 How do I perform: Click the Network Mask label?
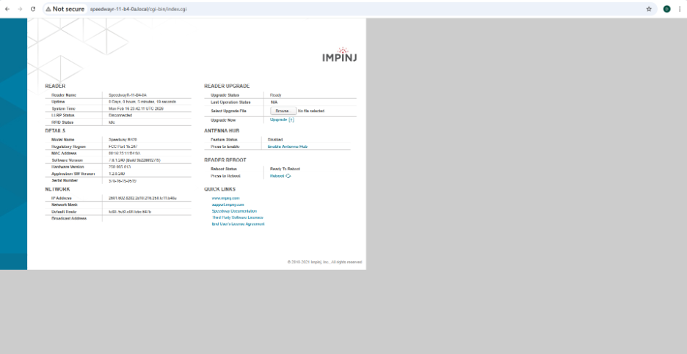pos(65,204)
